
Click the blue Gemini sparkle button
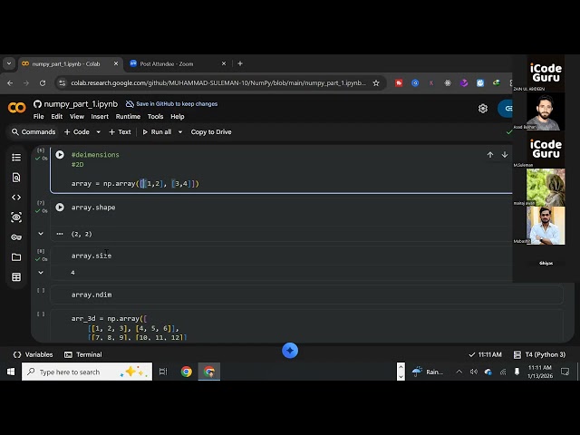point(290,351)
